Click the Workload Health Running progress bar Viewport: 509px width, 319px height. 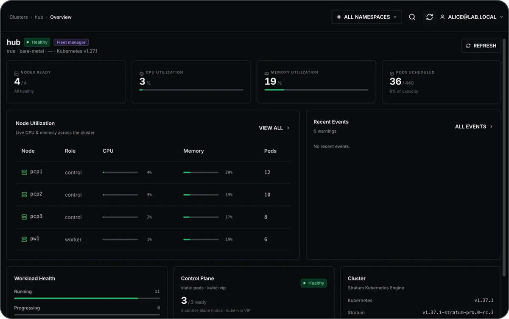[x=87, y=298]
